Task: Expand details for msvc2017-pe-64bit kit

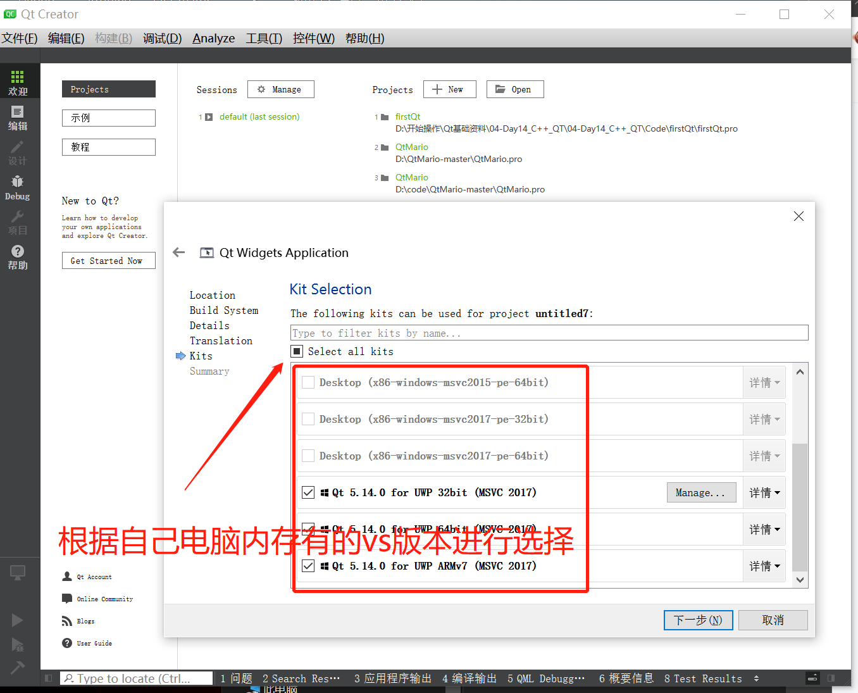Action: click(764, 456)
